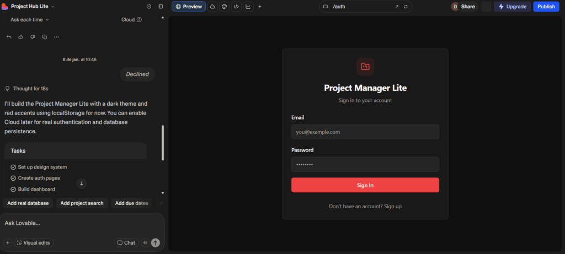Click the Ask Lovable message input
Viewport: 565px width, 254px height.
82,223
